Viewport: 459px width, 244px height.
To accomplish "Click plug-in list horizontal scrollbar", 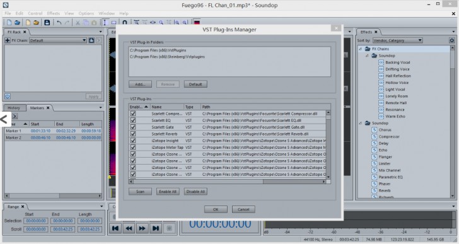I will point(228,182).
